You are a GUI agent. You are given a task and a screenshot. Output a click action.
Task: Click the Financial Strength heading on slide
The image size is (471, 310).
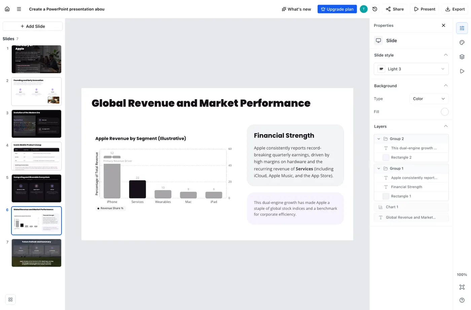[284, 136]
